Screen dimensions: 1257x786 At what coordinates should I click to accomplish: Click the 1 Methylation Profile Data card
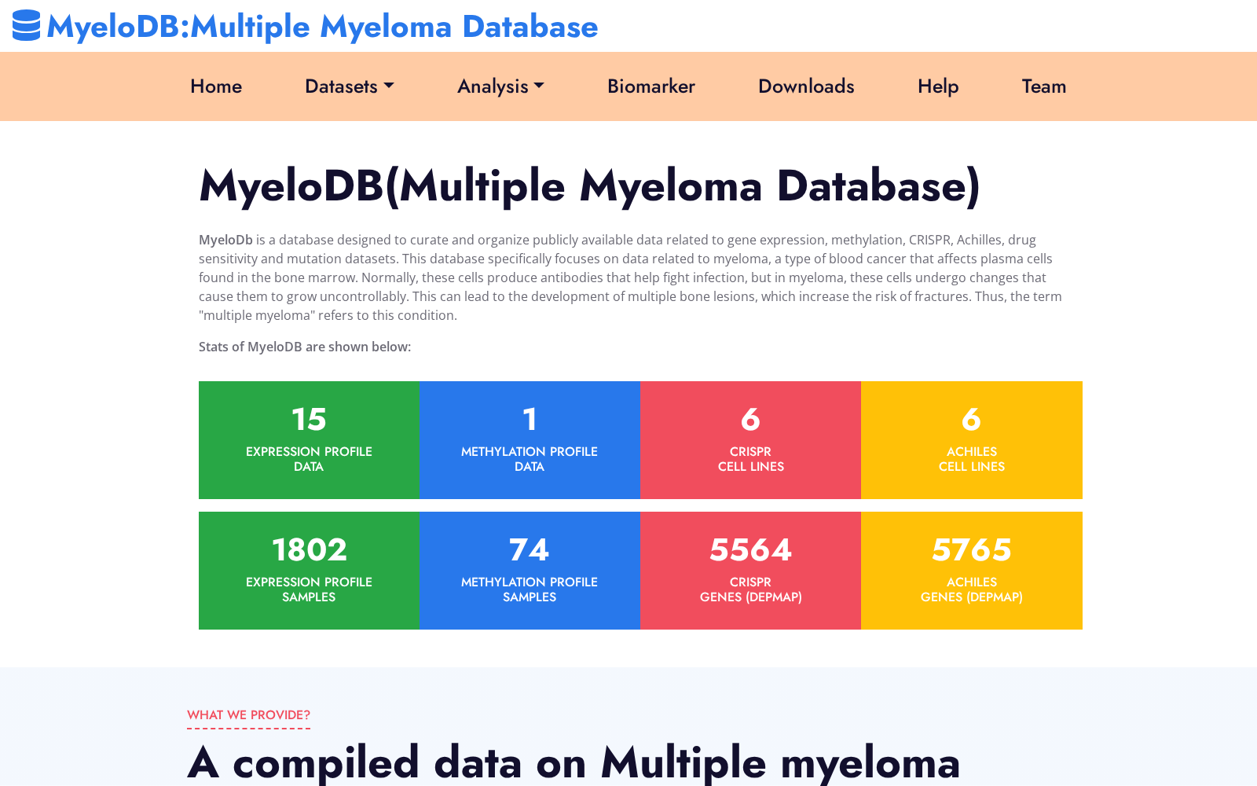pyautogui.click(x=530, y=440)
